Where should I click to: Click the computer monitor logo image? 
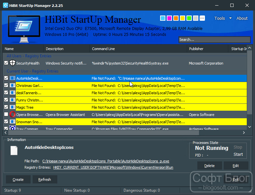pos(24,29)
